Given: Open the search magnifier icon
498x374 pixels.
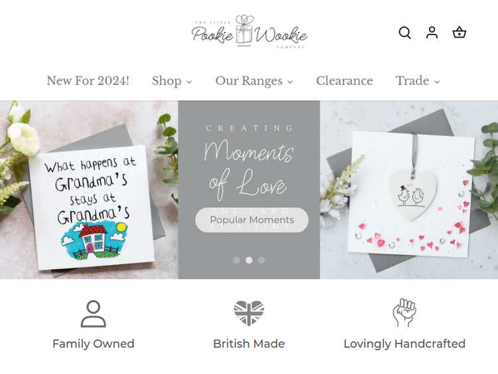Looking at the screenshot, I should point(404,33).
